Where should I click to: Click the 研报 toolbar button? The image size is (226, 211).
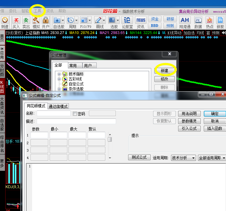point(170,19)
